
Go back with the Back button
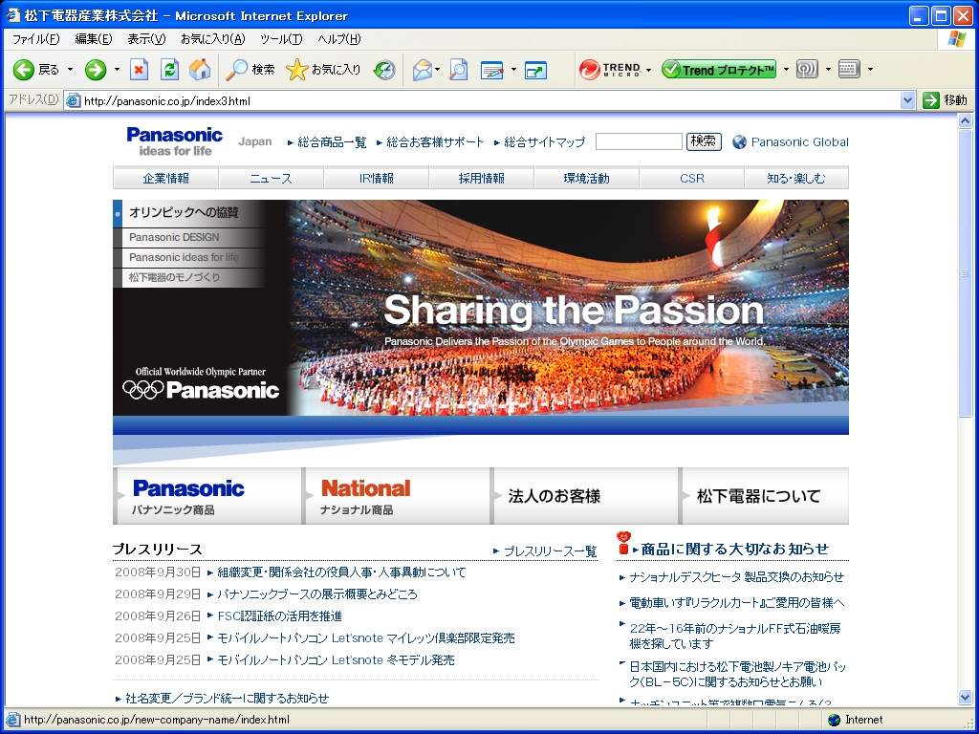click(x=36, y=69)
